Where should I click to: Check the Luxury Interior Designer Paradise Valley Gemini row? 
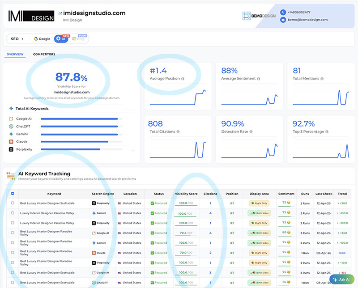pyautogui.click(x=13, y=213)
